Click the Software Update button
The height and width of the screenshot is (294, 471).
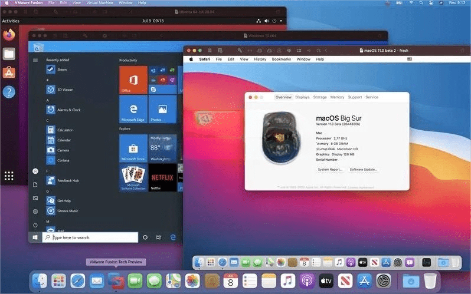tap(363, 170)
